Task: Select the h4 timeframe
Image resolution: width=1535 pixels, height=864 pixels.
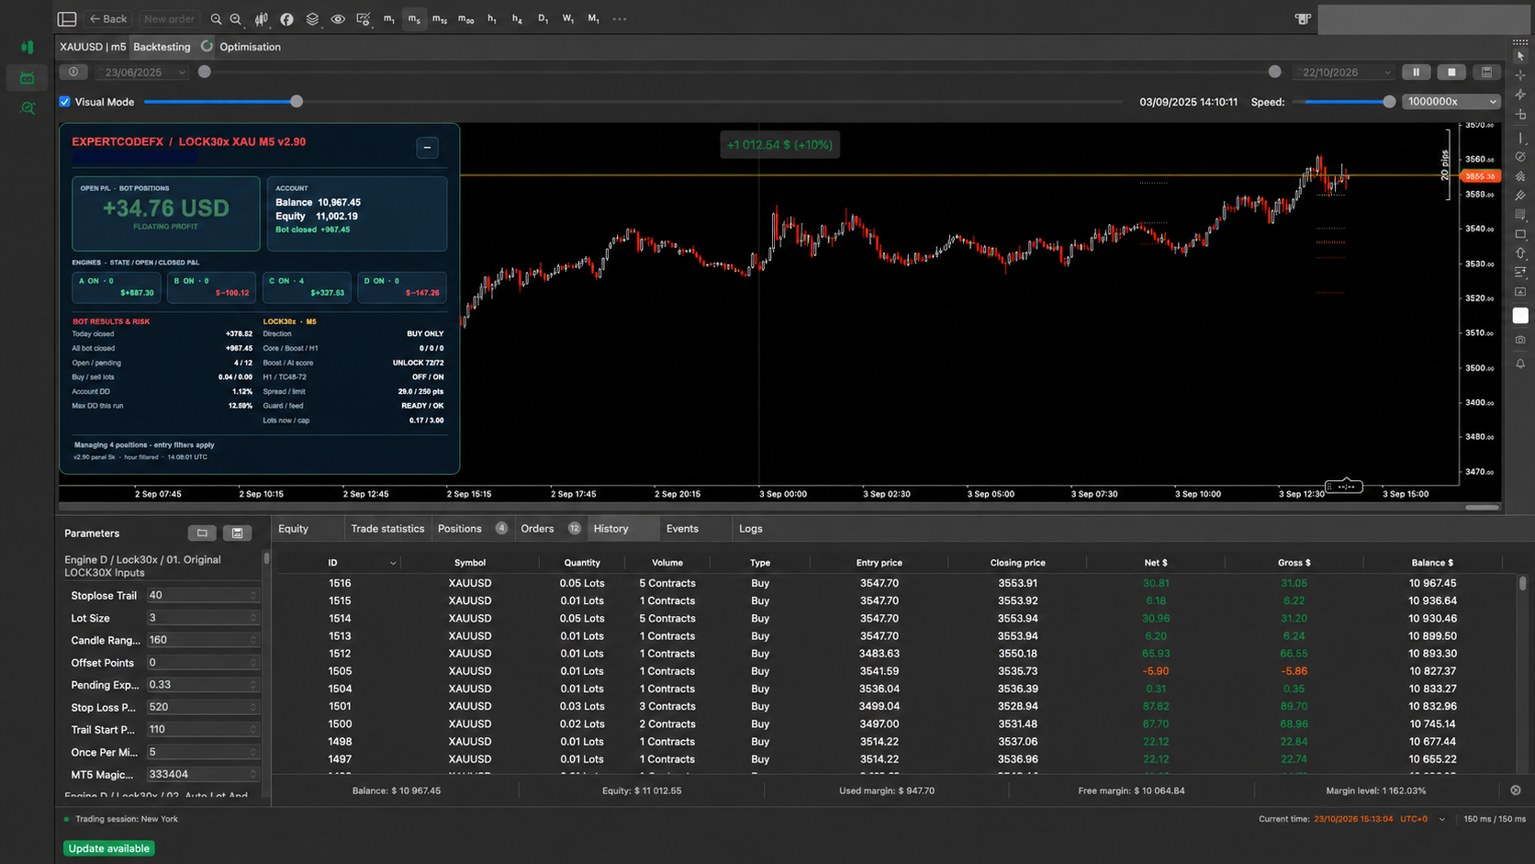Action: 517,18
